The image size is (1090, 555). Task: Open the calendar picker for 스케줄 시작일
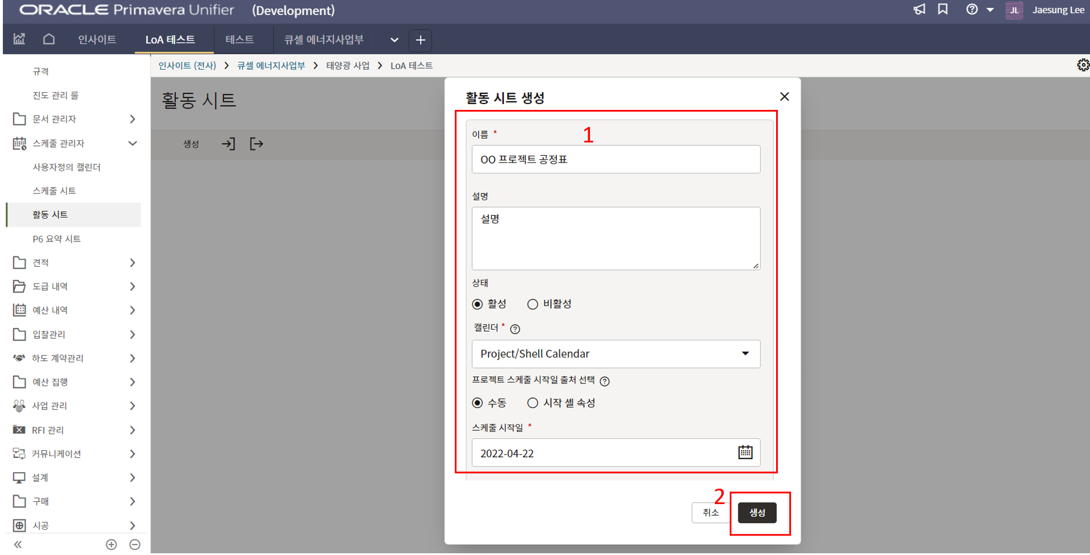coord(745,453)
